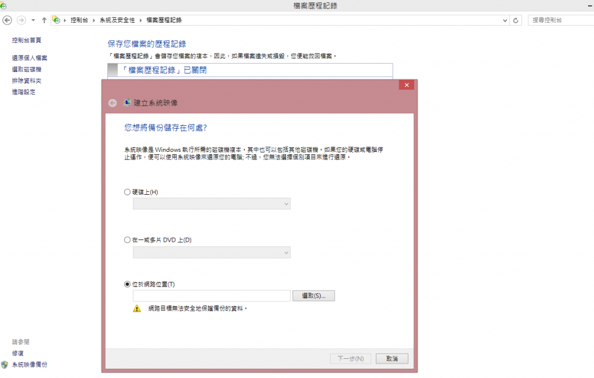The width and height of the screenshot is (594, 378).
Task: Open 排除資料夾 in sidebar
Action: (x=27, y=81)
